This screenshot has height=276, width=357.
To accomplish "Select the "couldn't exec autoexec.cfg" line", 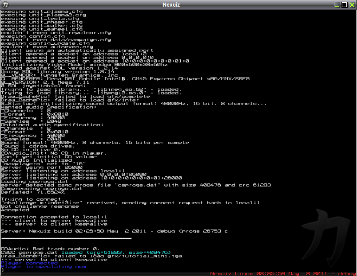I will click(47, 47).
